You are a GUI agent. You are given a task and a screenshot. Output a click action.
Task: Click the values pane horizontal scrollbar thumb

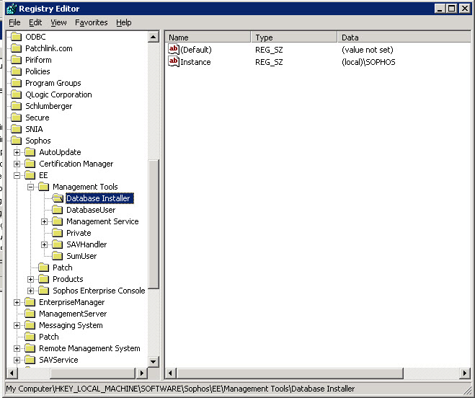pos(290,373)
